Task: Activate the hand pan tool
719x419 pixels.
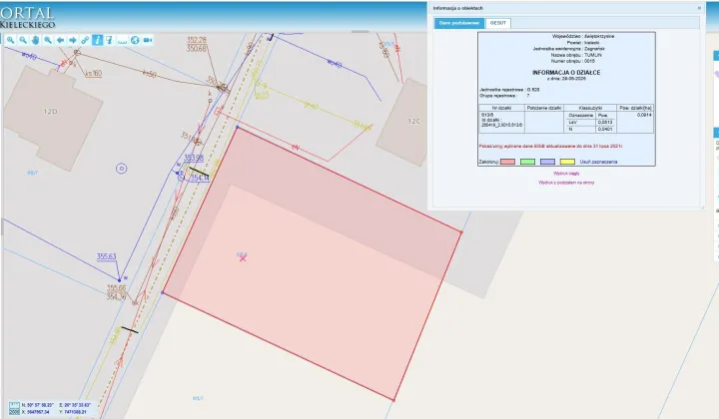Action: coord(35,40)
